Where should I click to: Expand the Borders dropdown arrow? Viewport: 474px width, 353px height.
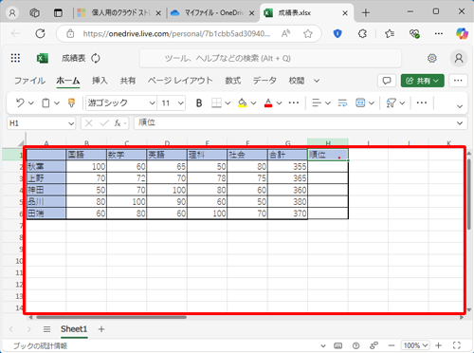click(x=228, y=103)
